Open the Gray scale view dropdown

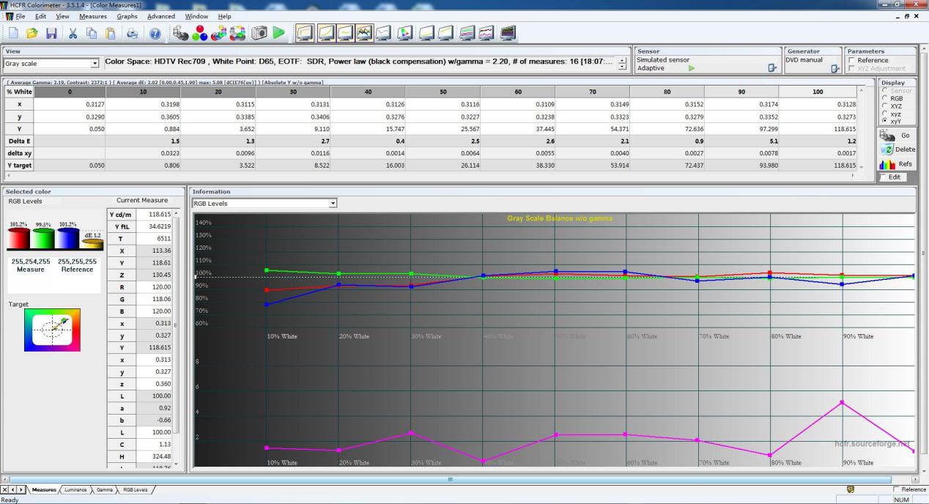point(95,64)
